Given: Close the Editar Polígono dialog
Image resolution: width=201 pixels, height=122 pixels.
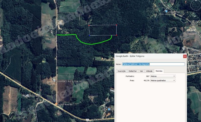Looking at the screenshot, I should pyautogui.click(x=185, y=56).
